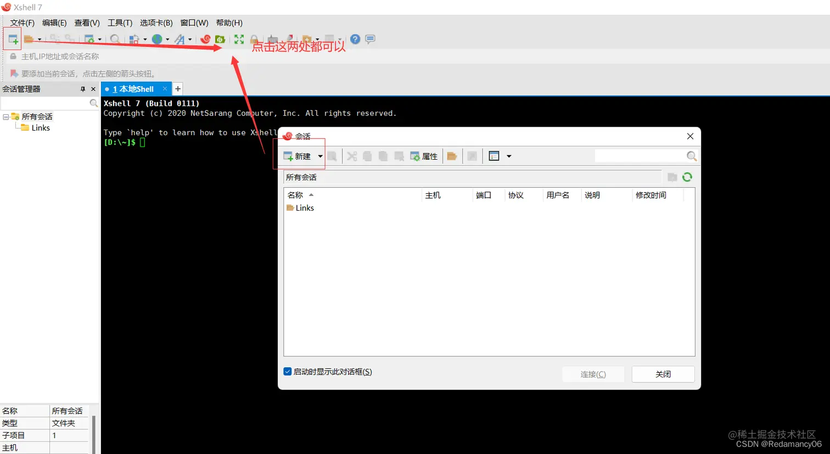Toggle full screen with green arrows icon
830x454 pixels.
click(x=239, y=40)
